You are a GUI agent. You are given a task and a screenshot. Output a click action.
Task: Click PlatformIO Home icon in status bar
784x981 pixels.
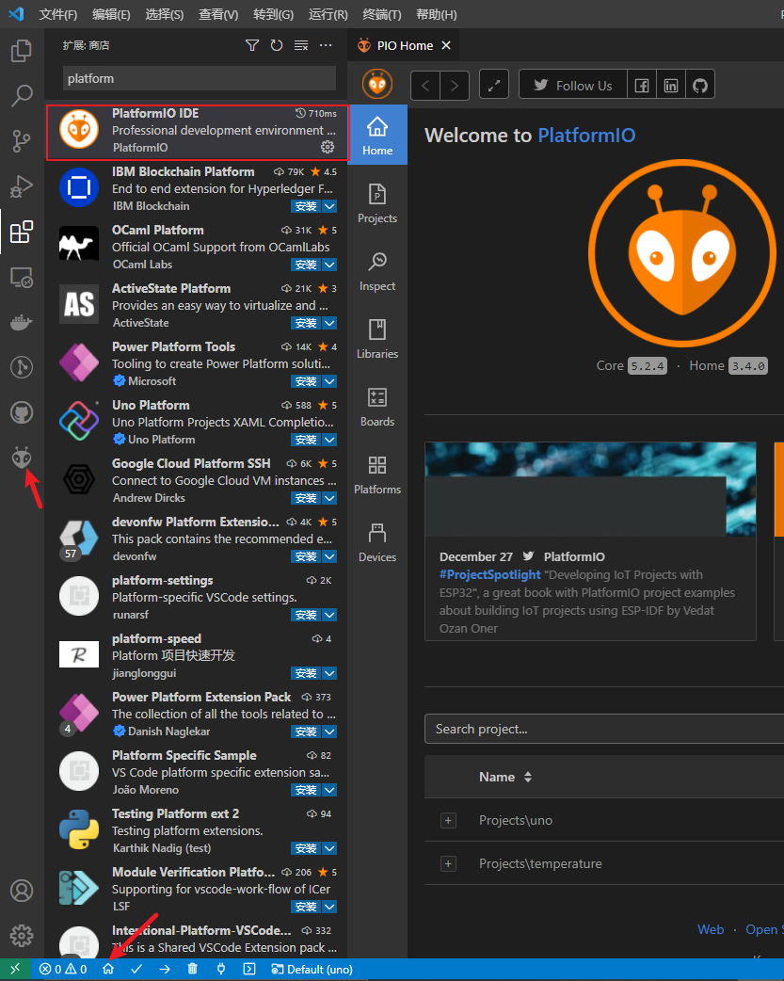tap(108, 969)
